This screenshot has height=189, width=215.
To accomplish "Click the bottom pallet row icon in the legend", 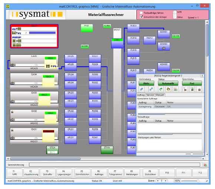I will (x=17, y=45).
